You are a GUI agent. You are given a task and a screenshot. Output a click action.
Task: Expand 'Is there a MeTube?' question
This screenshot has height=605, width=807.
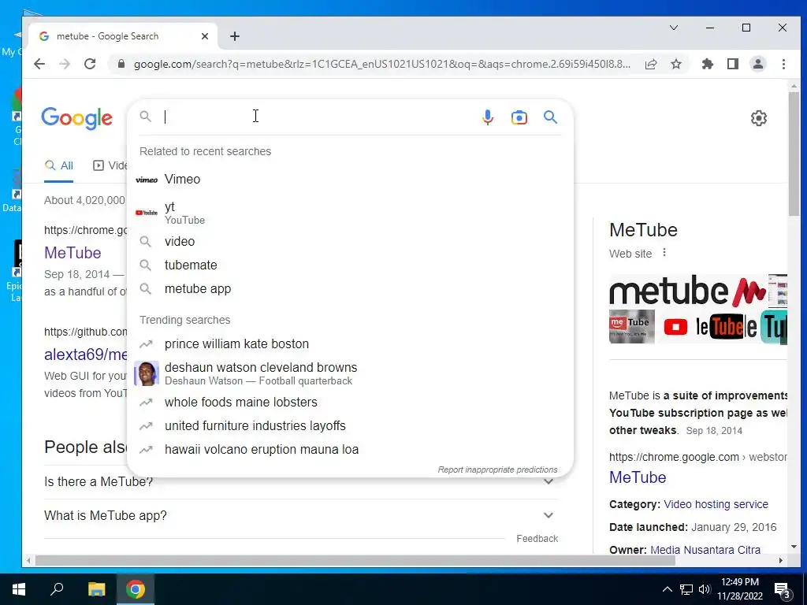click(x=301, y=481)
